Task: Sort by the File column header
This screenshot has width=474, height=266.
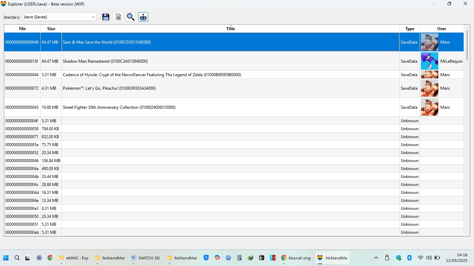Action: (22, 29)
